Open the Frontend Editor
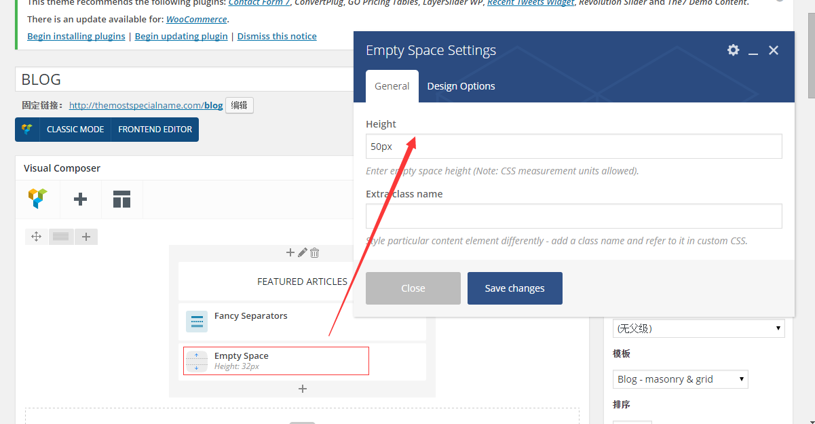This screenshot has width=815, height=424. pos(155,129)
